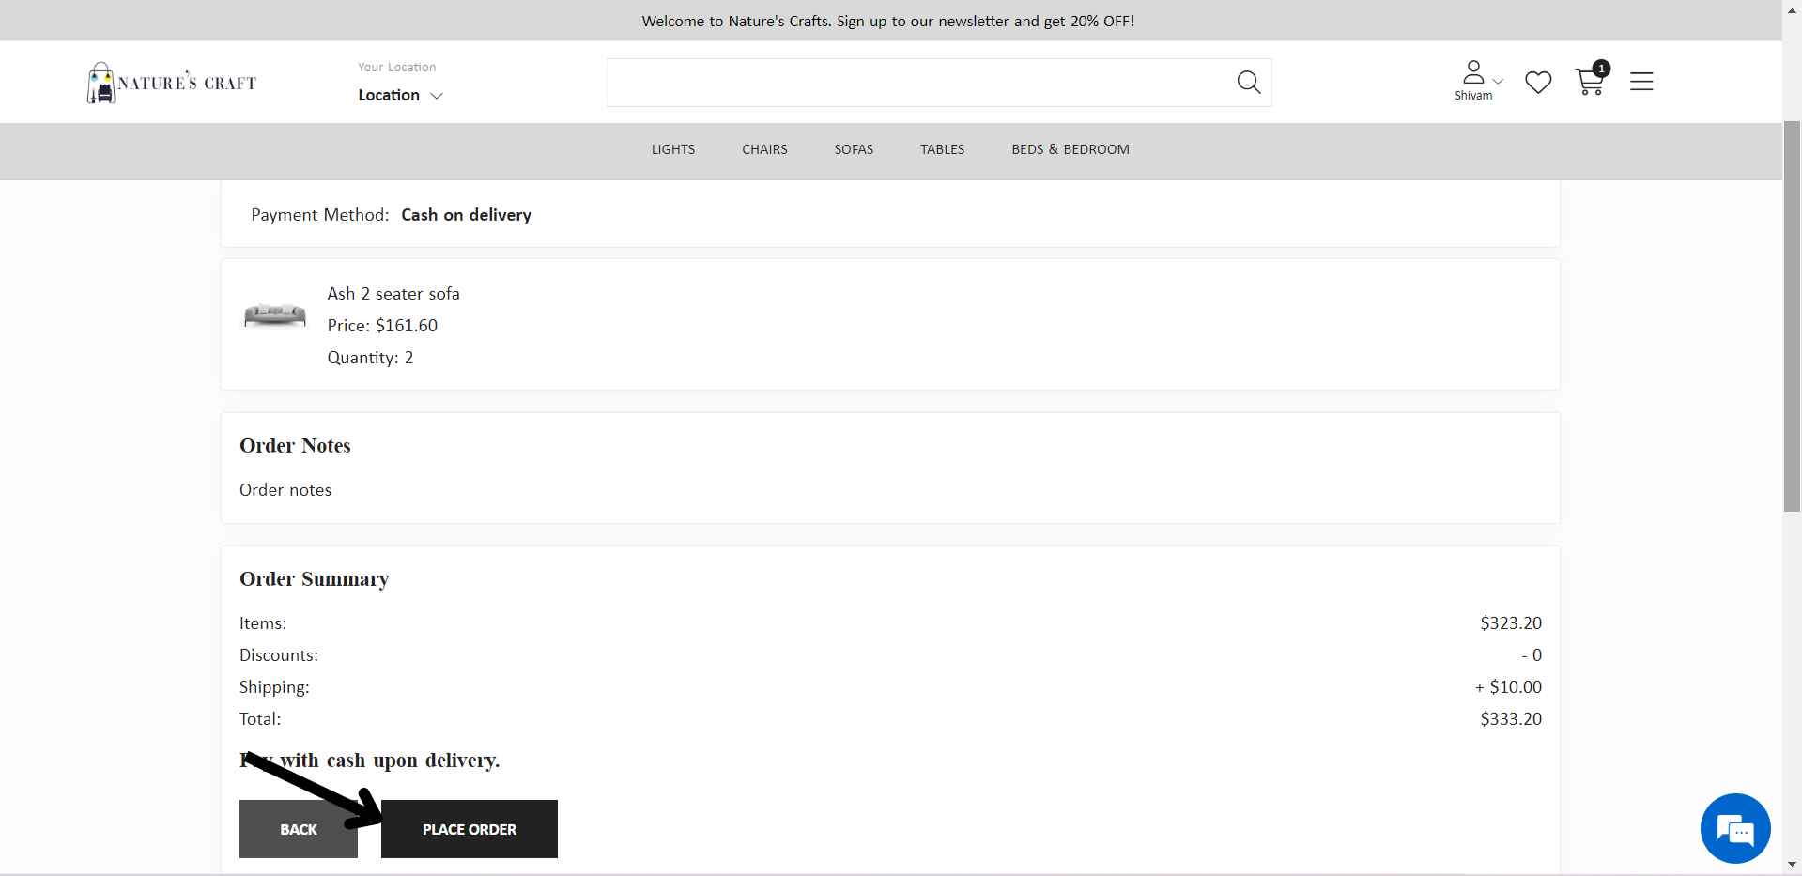Click the 'Order Summary' heading
Screen dimensions: 1802x876
click(x=315, y=579)
